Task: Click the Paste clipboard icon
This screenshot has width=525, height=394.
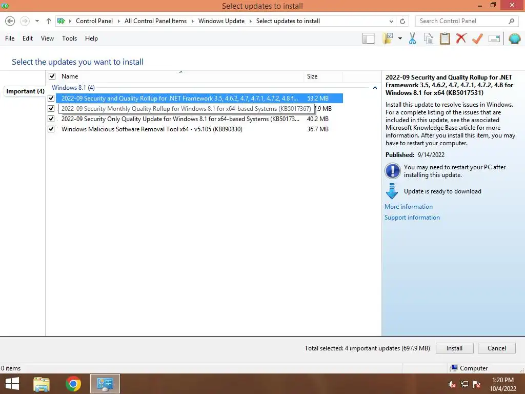Action: coord(445,38)
